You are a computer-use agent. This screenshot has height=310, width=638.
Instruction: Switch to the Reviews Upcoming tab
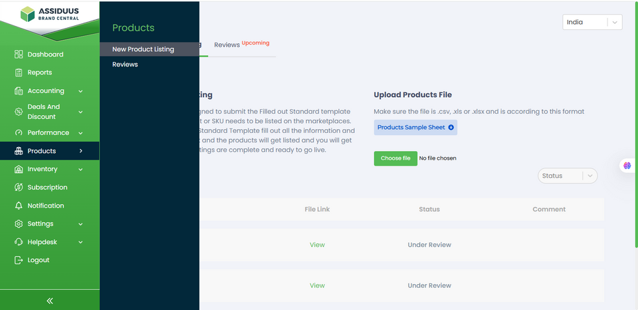(241, 45)
